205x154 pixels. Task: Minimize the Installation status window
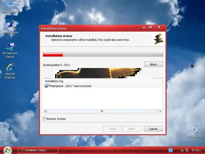(x=144, y=27)
